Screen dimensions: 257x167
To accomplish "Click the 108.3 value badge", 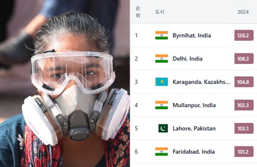I will 244,58.
